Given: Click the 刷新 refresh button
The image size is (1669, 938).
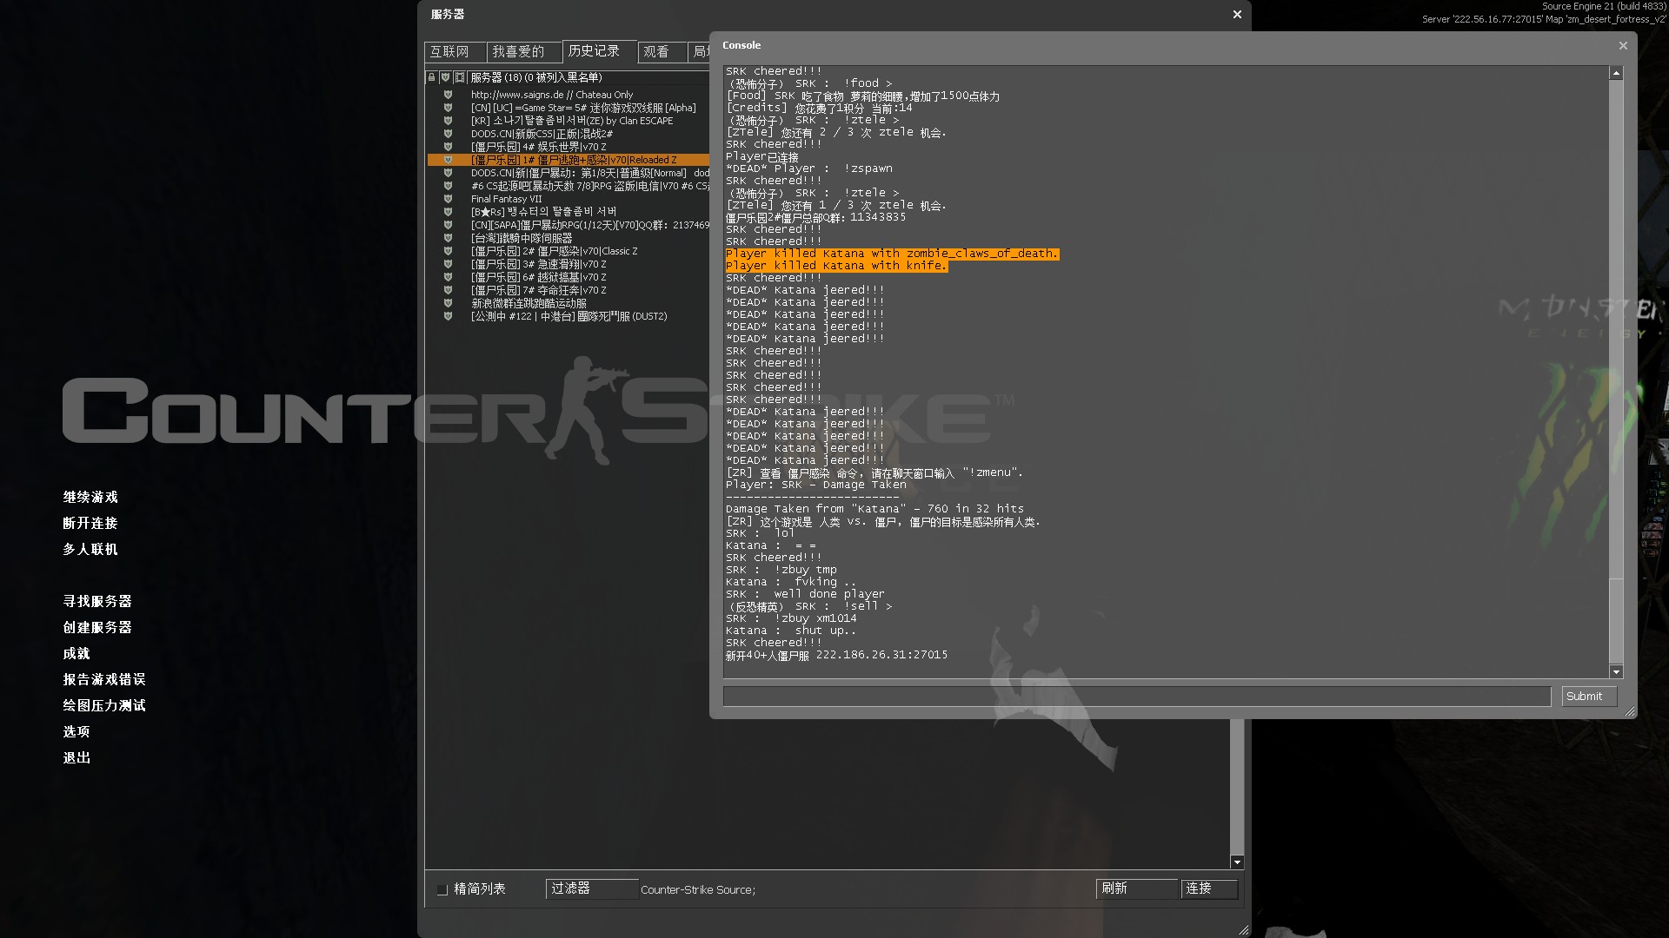Looking at the screenshot, I should (1136, 888).
